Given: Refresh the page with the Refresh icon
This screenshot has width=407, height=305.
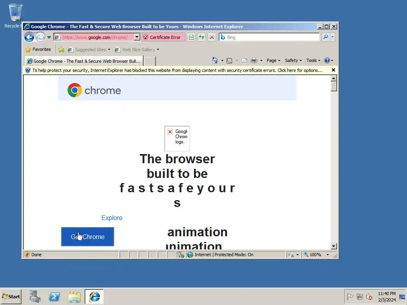Looking at the screenshot, I should pyautogui.click(x=202, y=37).
